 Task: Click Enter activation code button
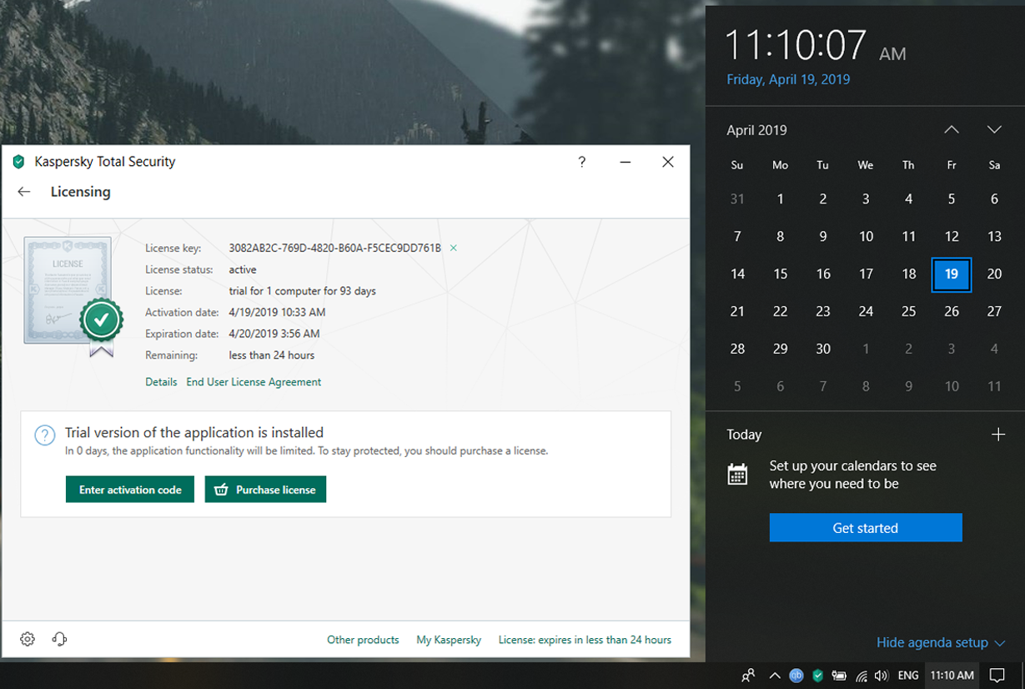(130, 490)
